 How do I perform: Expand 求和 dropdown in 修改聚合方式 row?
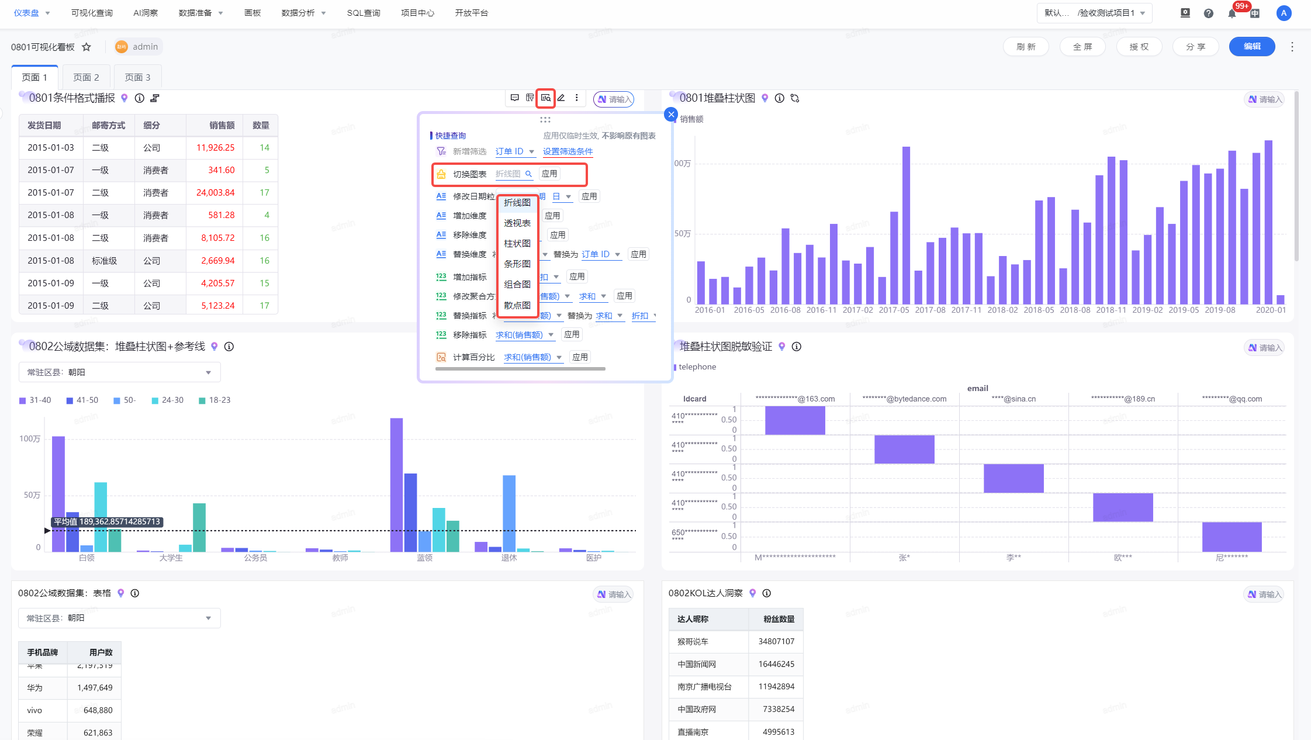tap(593, 296)
